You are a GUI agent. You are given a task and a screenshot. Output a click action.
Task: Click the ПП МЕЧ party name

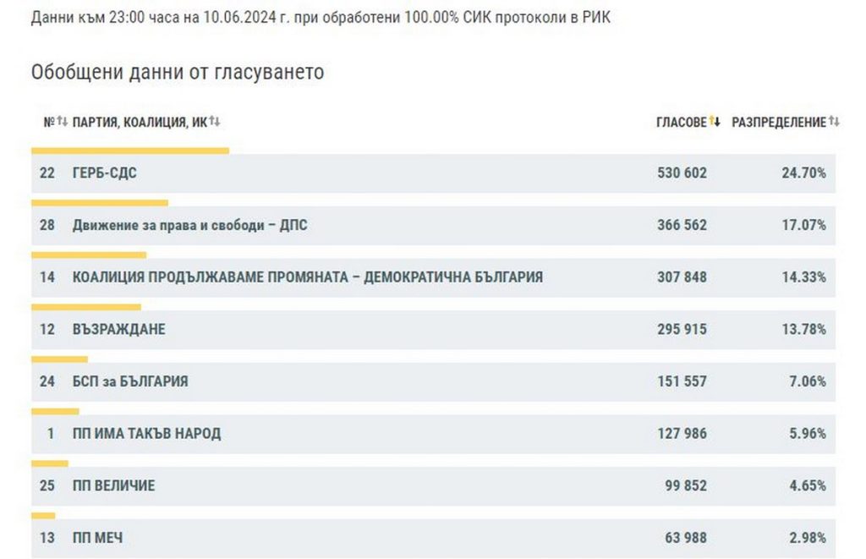[x=98, y=538]
